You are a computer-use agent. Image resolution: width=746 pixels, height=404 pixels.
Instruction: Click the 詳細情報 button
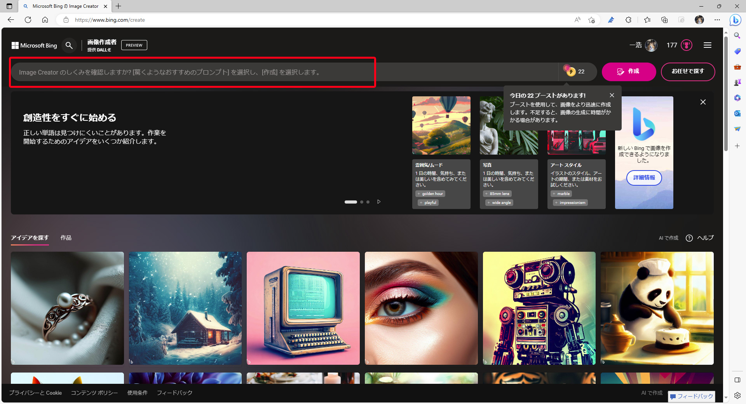pos(644,178)
